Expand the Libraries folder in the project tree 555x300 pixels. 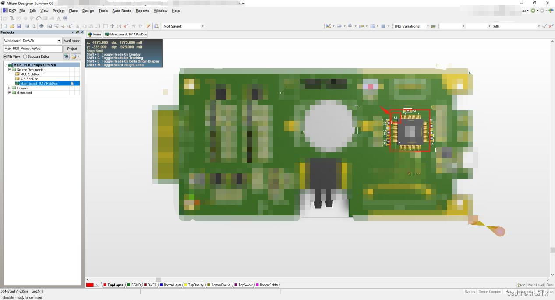pyautogui.click(x=10, y=88)
